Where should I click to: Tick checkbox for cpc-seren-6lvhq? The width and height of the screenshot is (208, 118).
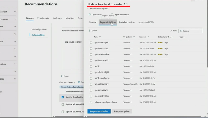91,90
